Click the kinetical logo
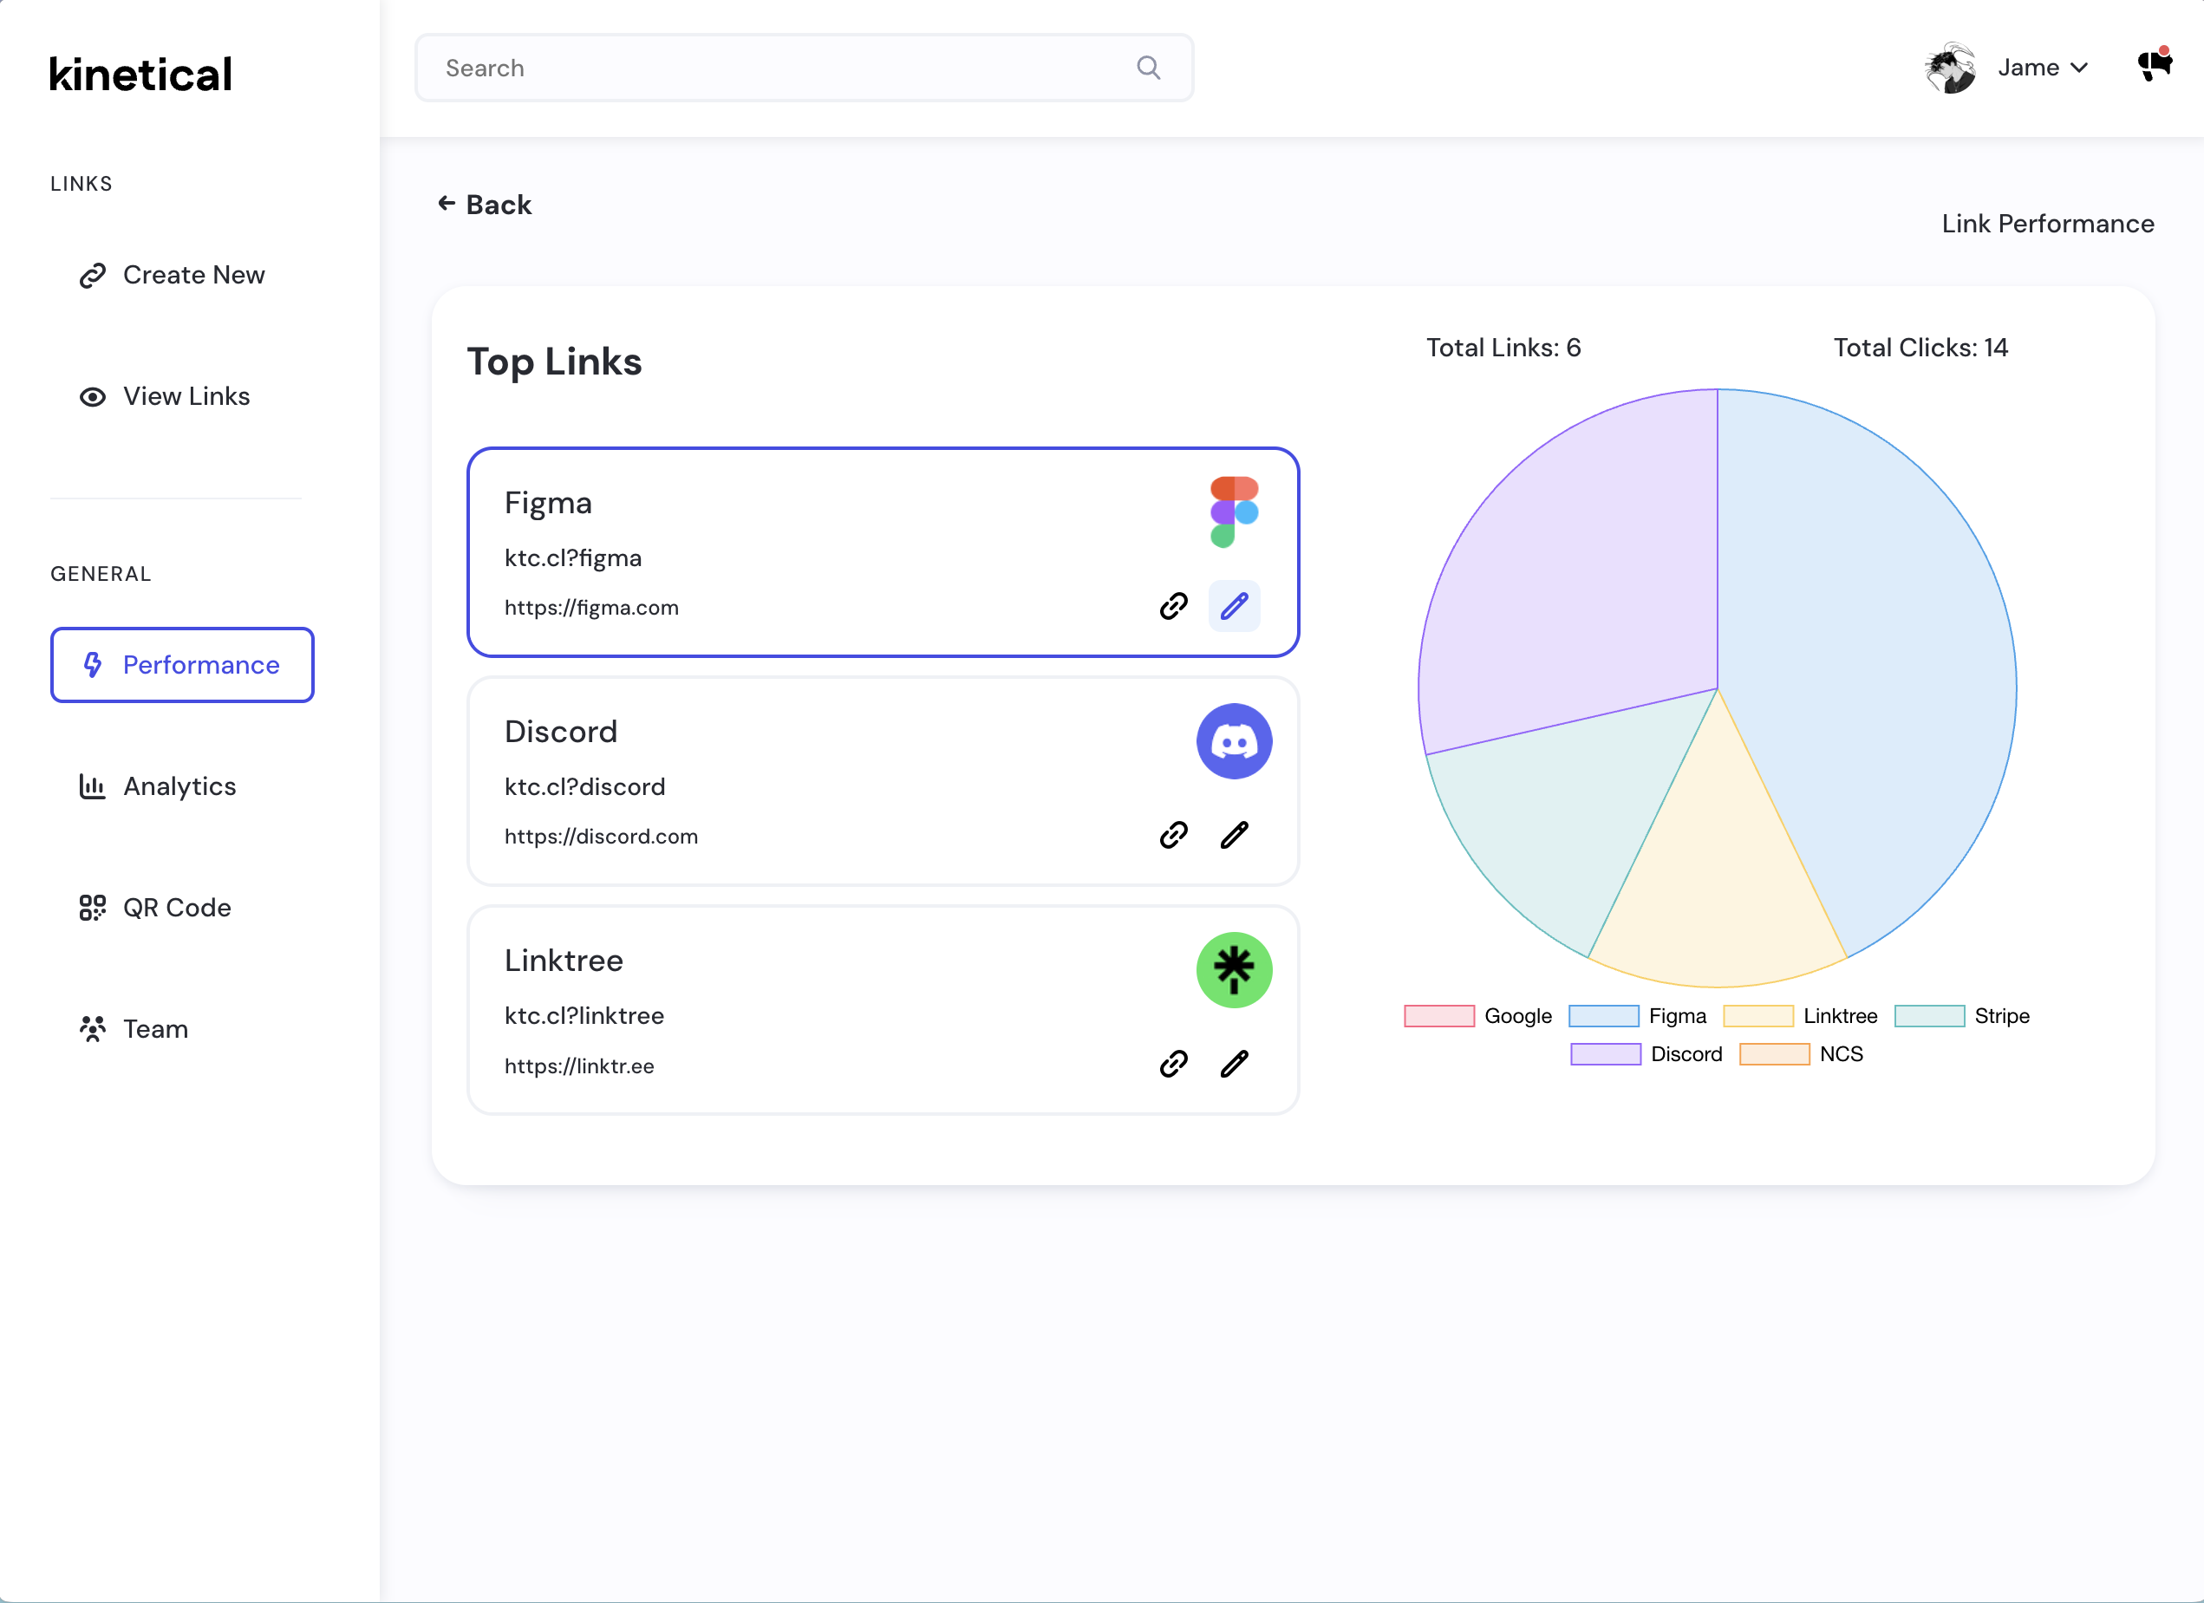The image size is (2204, 1603). [141, 75]
